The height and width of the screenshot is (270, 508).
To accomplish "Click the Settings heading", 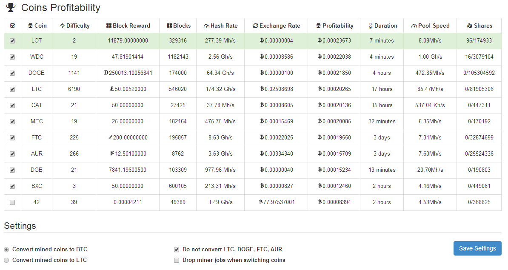I will (20, 226).
